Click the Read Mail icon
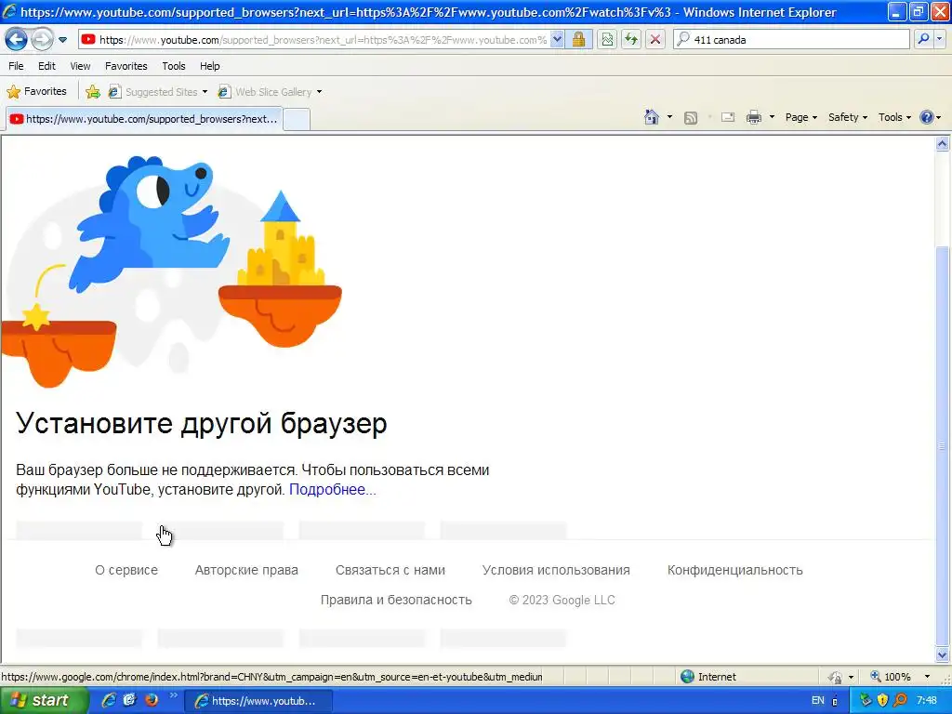This screenshot has height=714, width=952. [x=728, y=118]
